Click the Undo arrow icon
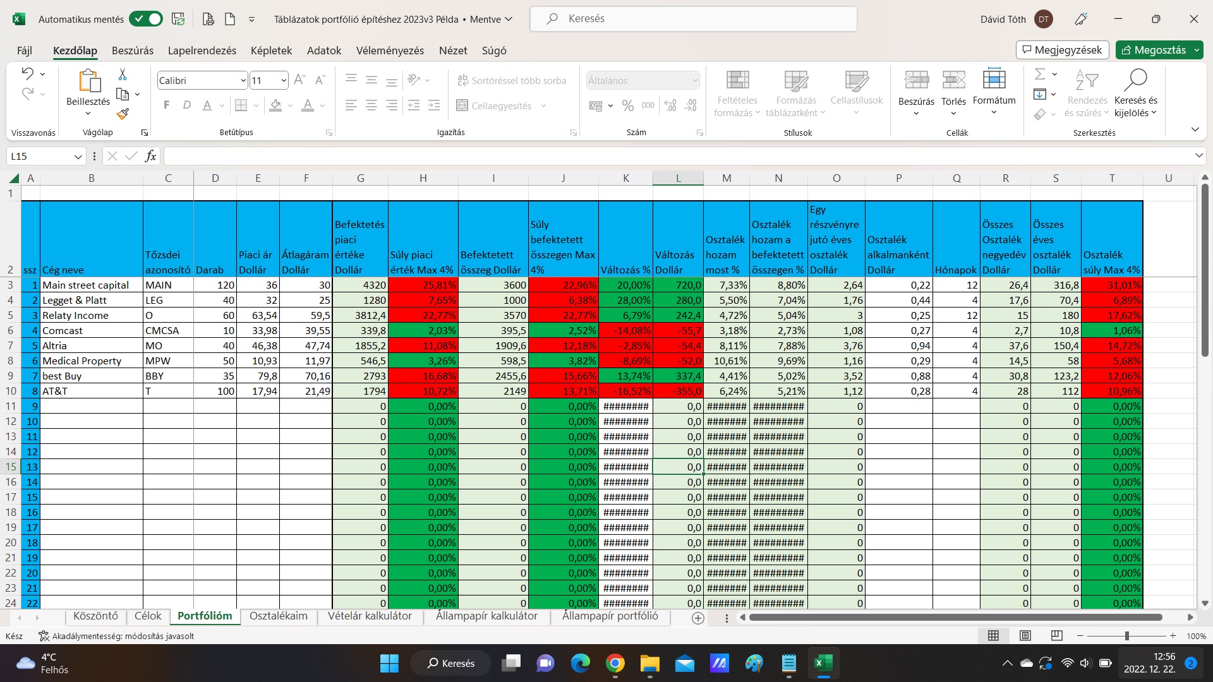Image resolution: width=1213 pixels, height=682 pixels. tap(28, 73)
